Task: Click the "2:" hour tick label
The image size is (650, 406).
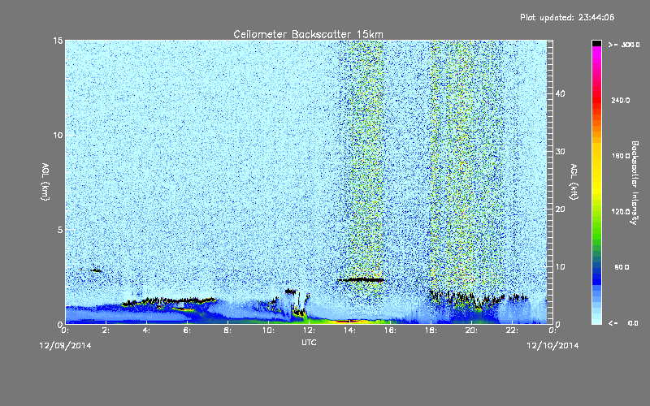Action: [x=106, y=330]
